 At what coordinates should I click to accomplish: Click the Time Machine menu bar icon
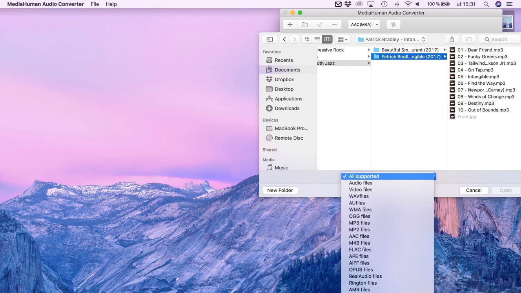point(384,4)
